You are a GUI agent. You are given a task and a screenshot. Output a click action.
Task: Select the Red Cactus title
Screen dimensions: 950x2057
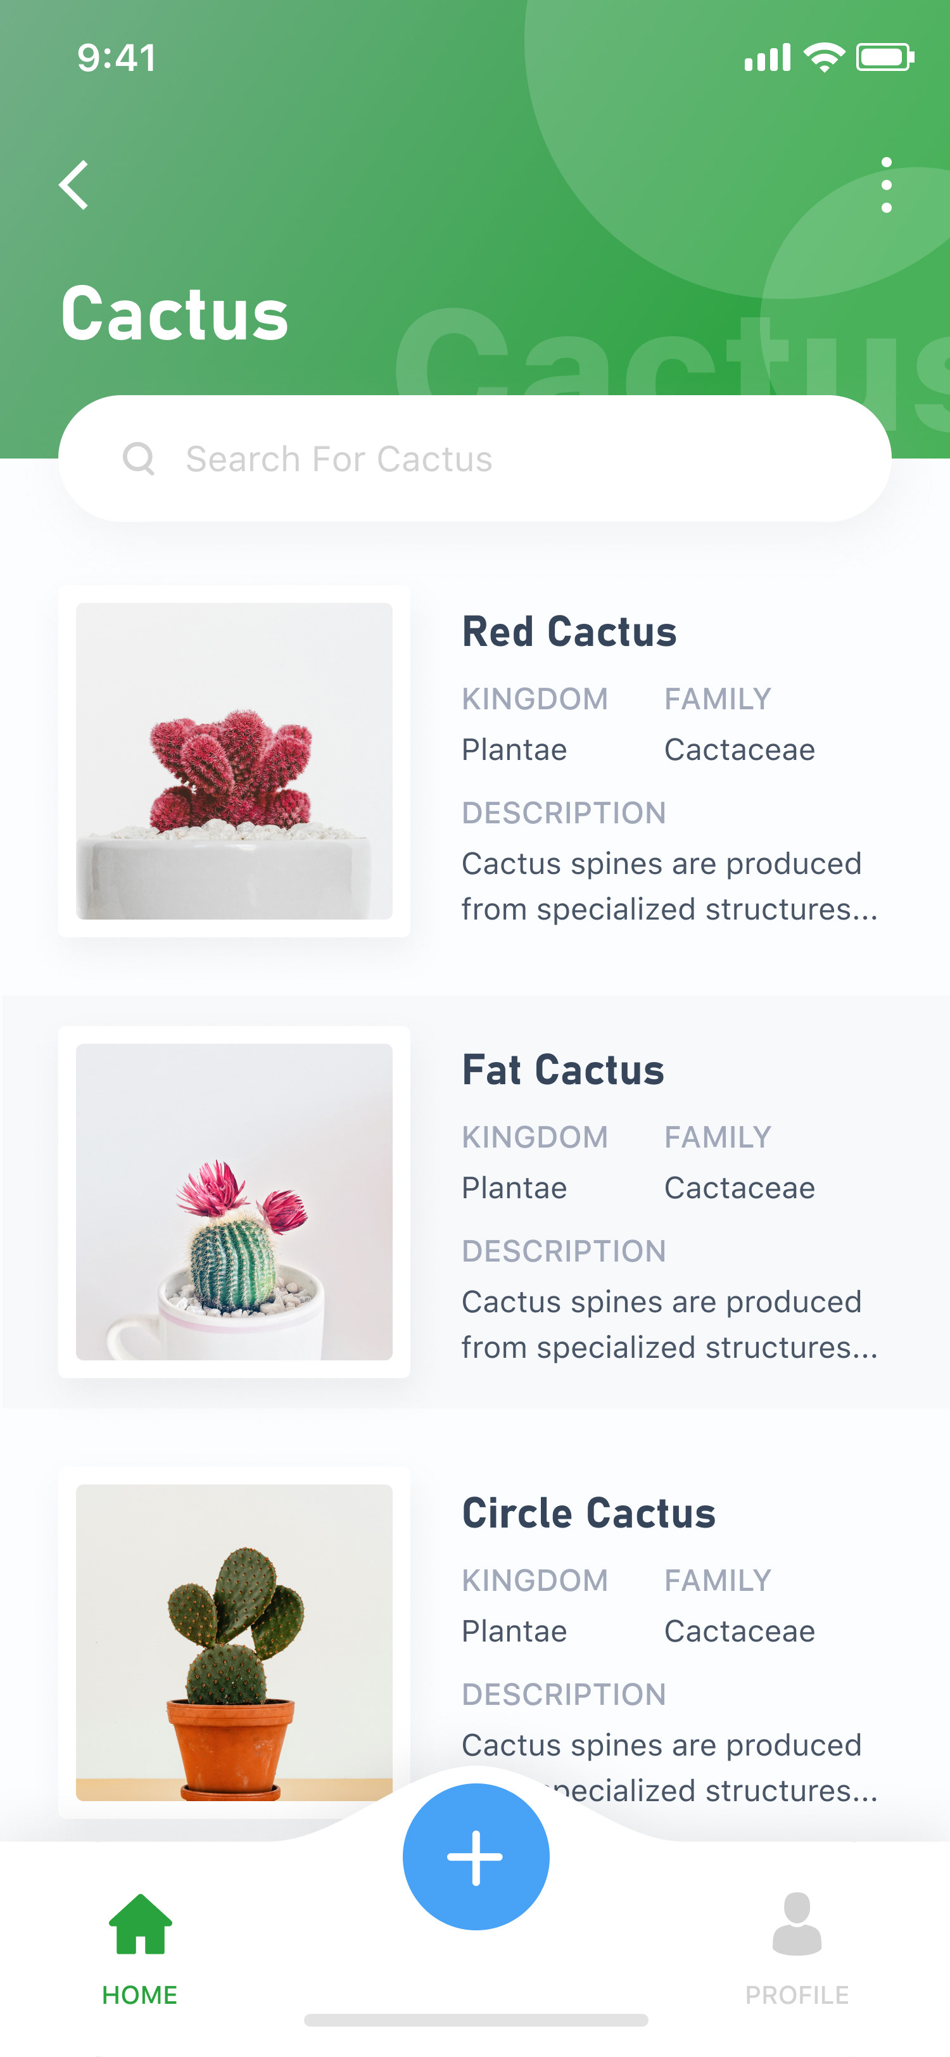[569, 631]
